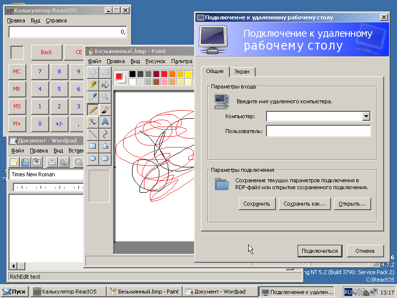Switch to Калькулятор ReactOS taskbar button

(x=68, y=292)
